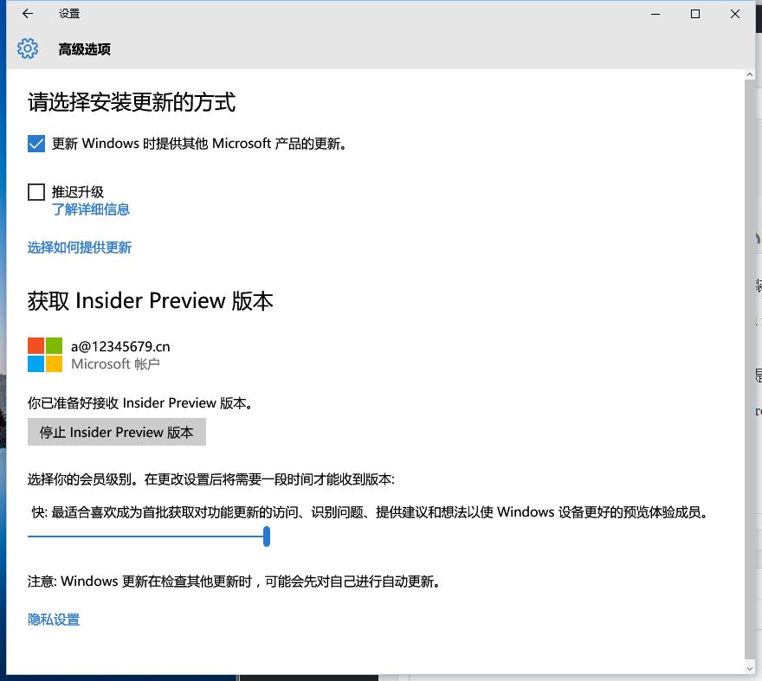This screenshot has height=681, width=762.
Task: Close the 设置 window
Action: pos(735,14)
